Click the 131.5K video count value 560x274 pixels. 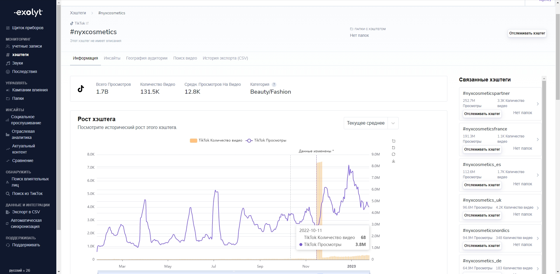tap(150, 92)
